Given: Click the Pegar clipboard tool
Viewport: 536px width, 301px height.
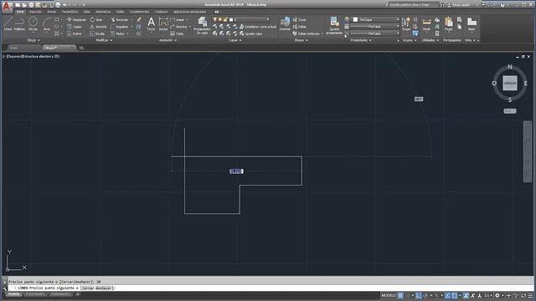Looking at the screenshot, I should coord(449,24).
